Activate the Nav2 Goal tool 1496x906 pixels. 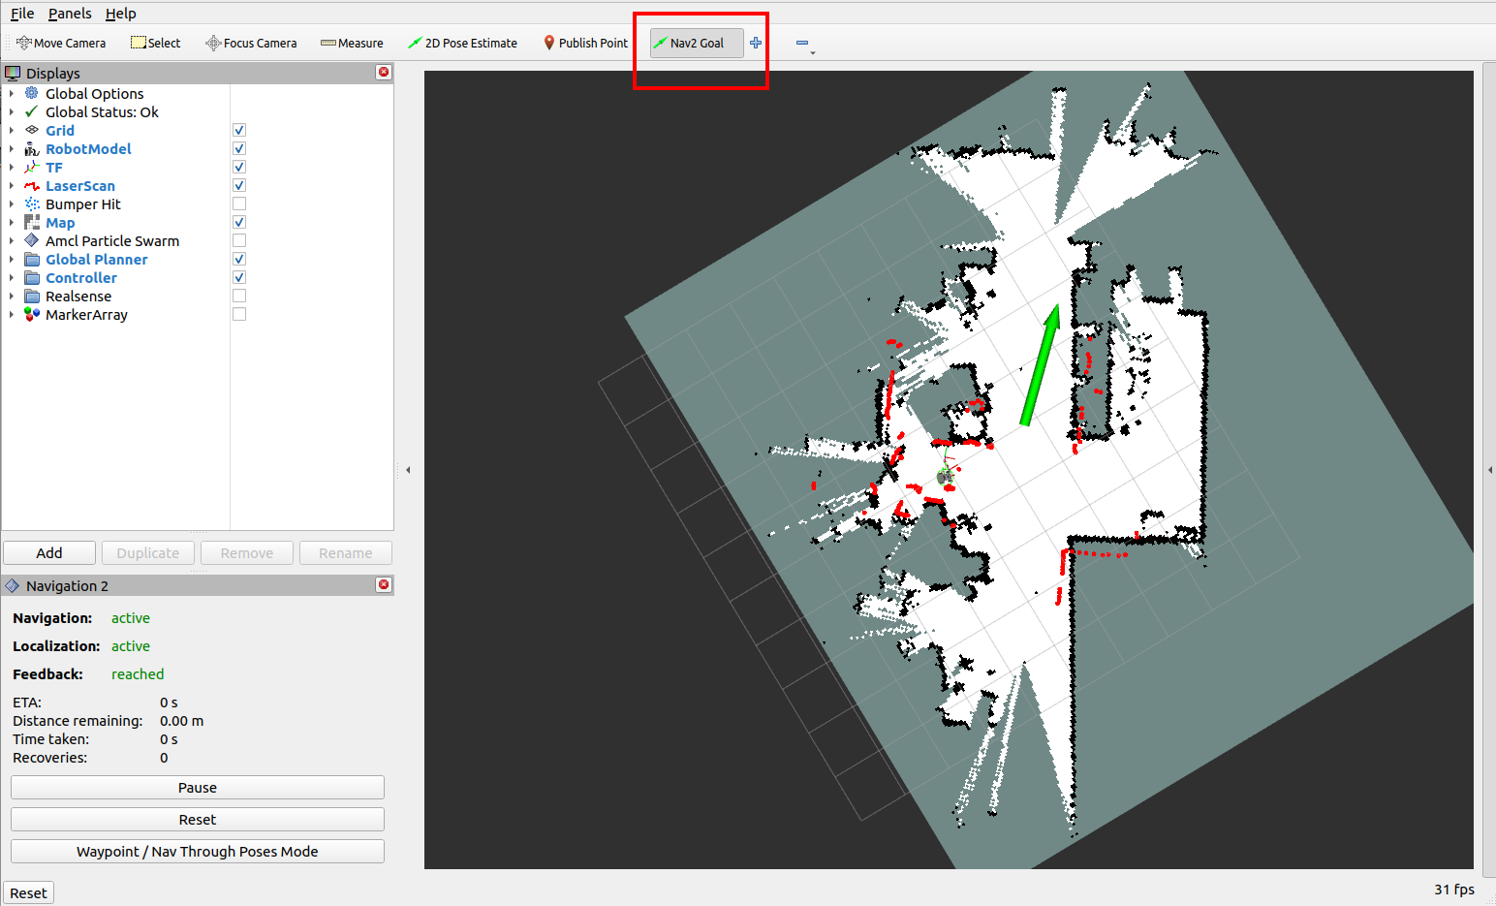(x=697, y=43)
